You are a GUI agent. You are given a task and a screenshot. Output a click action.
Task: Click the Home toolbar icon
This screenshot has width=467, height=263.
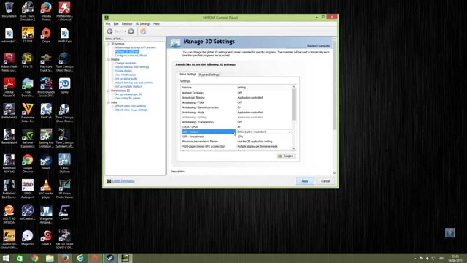click(143, 31)
